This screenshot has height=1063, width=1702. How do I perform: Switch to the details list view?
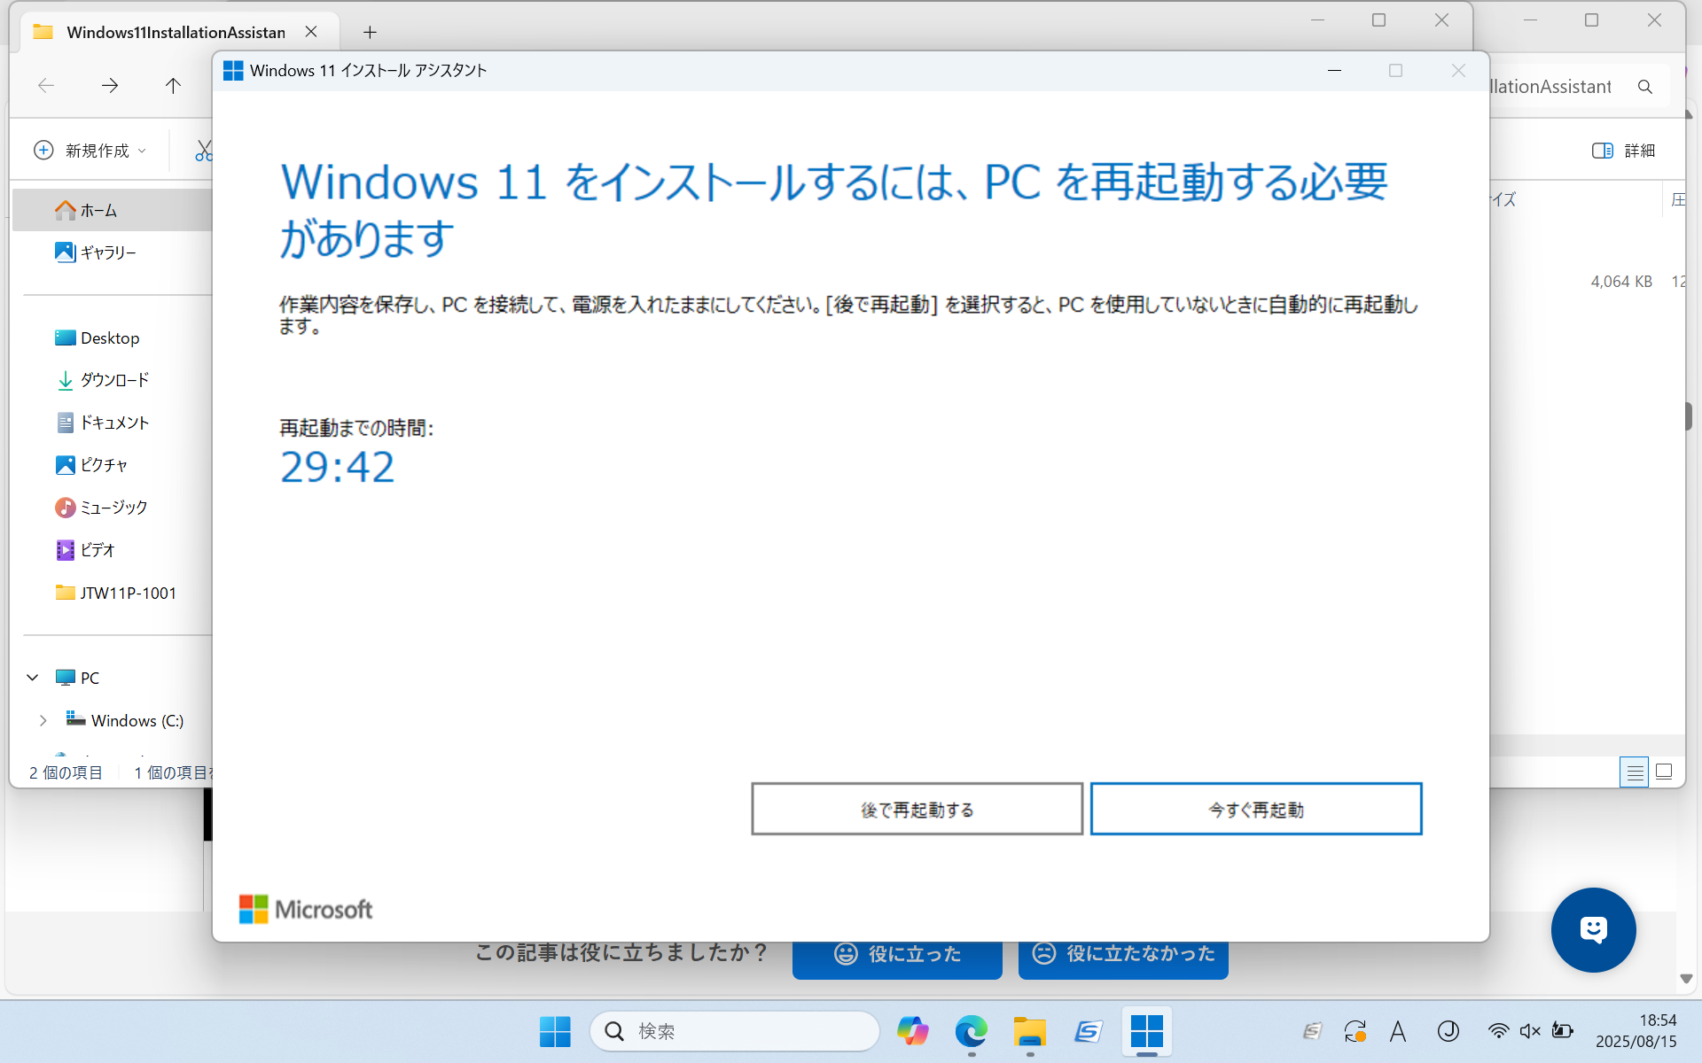click(x=1634, y=772)
